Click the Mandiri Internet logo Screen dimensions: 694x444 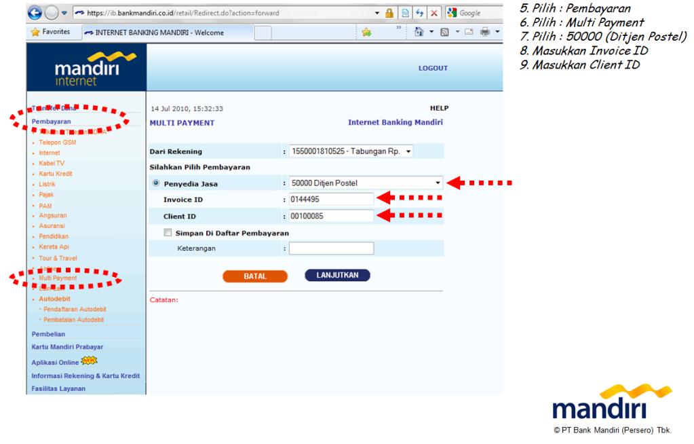click(87, 69)
